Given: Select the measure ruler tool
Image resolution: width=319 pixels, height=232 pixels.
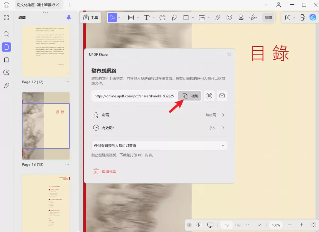Looking at the screenshot, I should tap(202, 18).
